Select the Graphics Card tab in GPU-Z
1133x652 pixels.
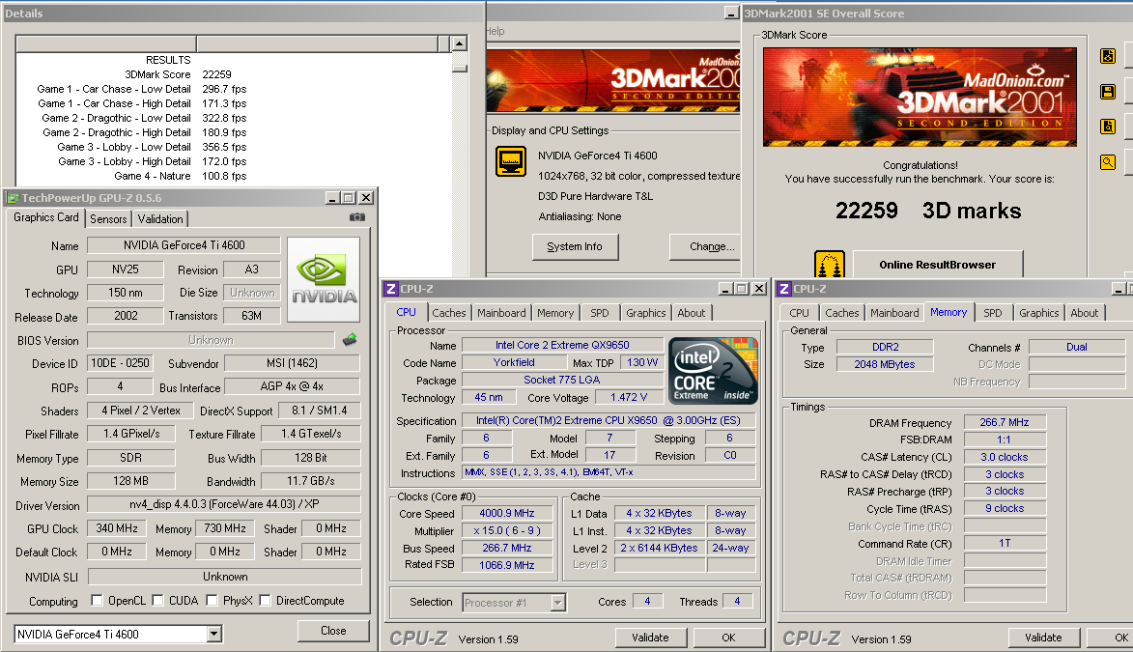point(46,217)
